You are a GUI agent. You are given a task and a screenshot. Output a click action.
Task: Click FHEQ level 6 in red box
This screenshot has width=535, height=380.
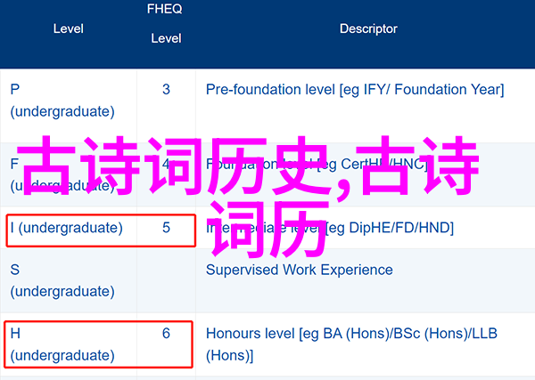coord(166,334)
